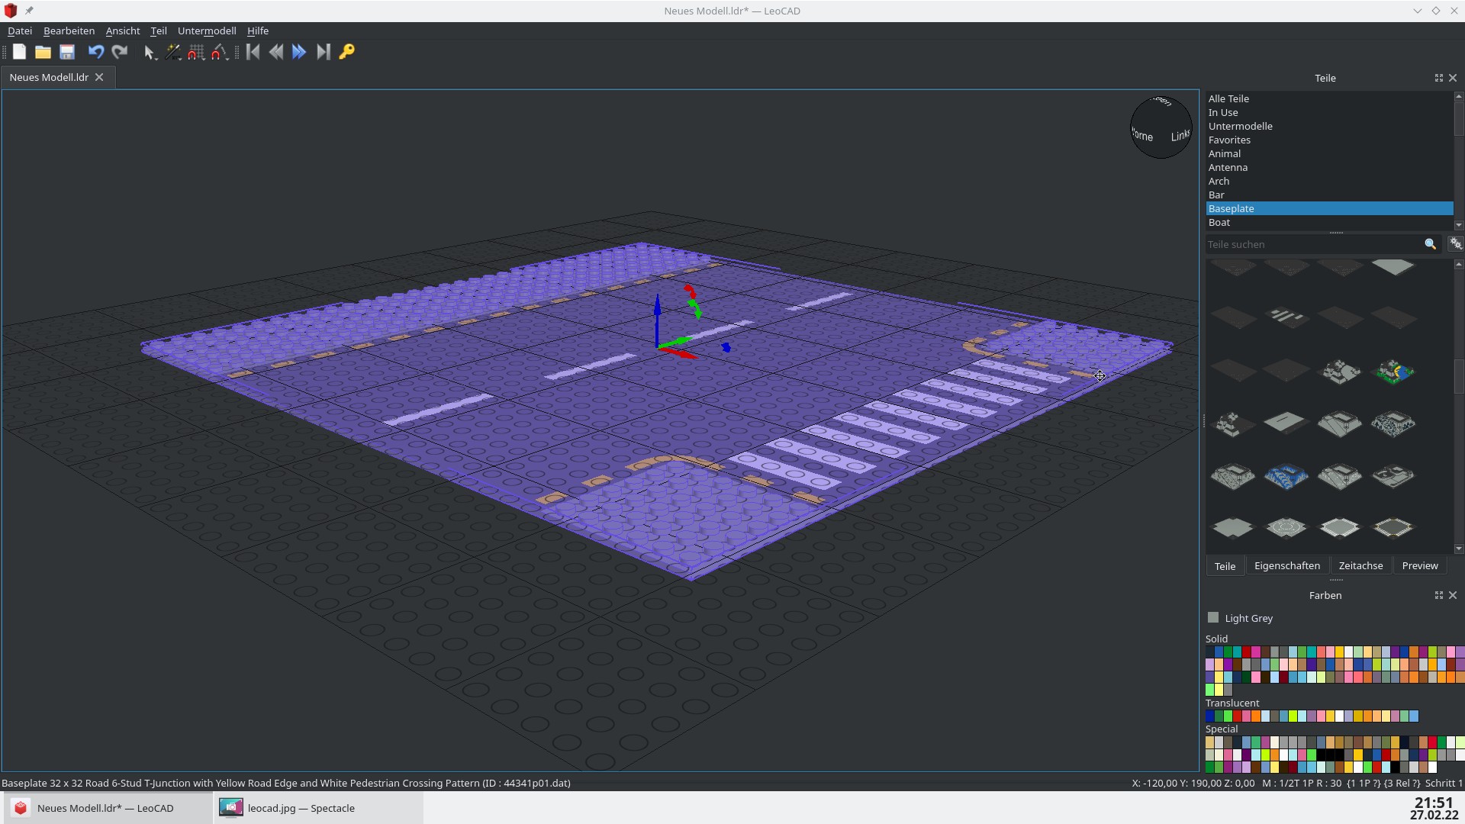Switch to the Eigenschaften tab

[1286, 565]
